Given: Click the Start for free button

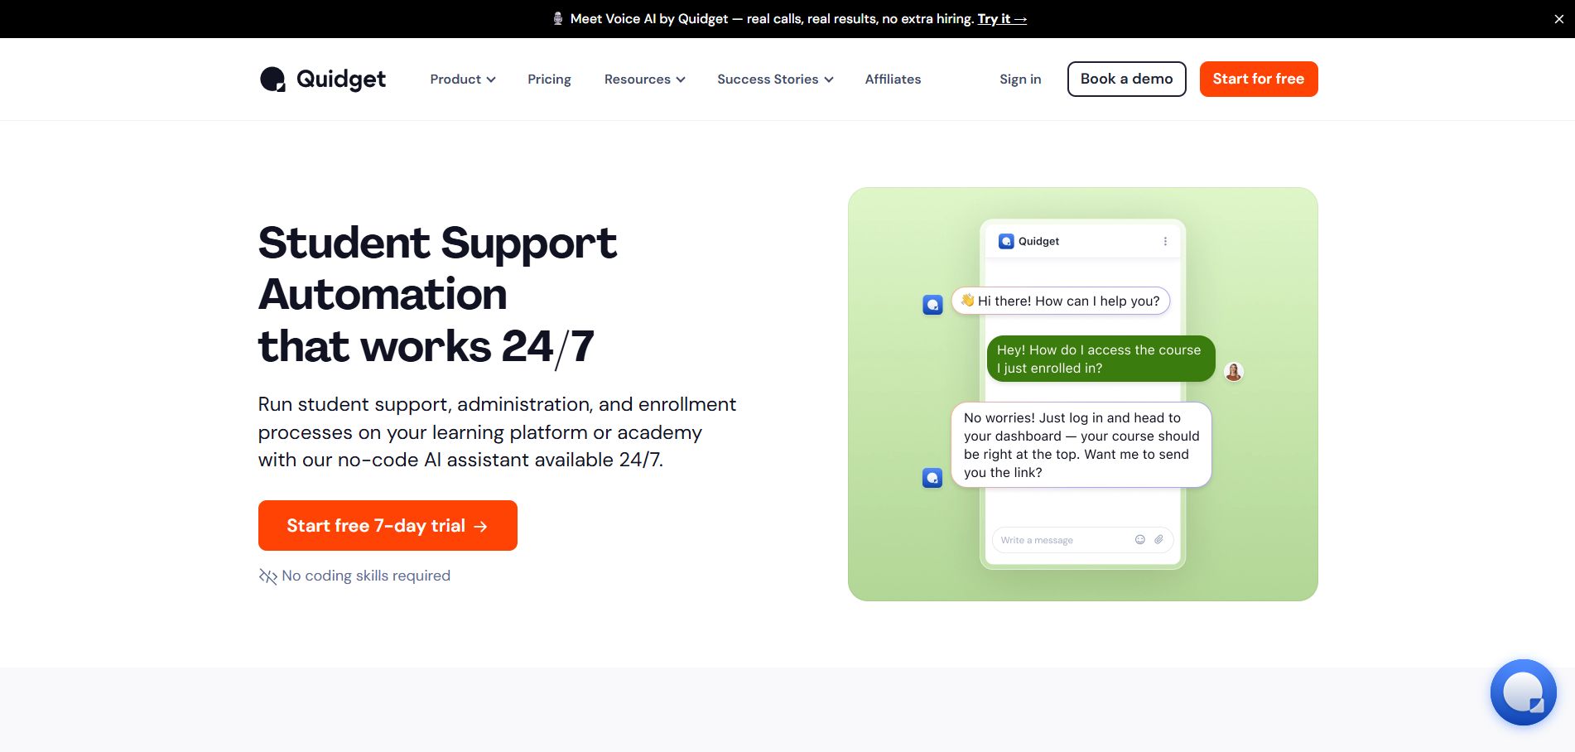Looking at the screenshot, I should [1259, 79].
